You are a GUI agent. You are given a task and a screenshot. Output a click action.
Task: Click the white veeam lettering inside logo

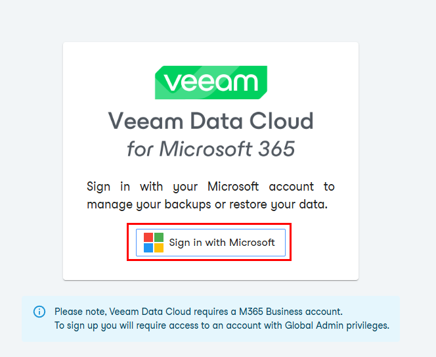(211, 82)
